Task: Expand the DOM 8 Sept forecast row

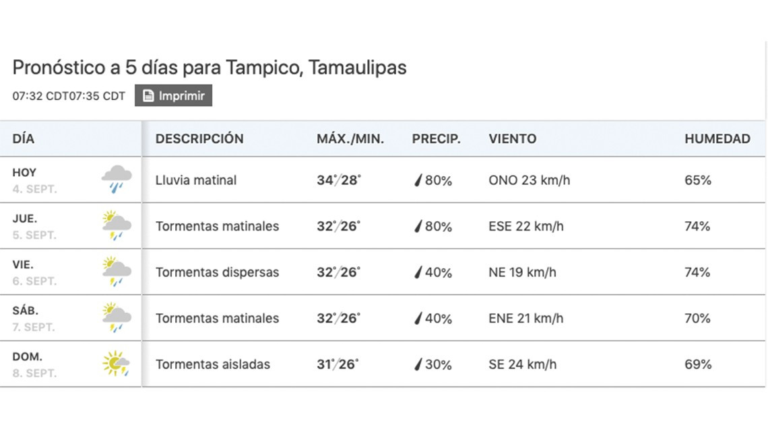Action: pyautogui.click(x=384, y=364)
